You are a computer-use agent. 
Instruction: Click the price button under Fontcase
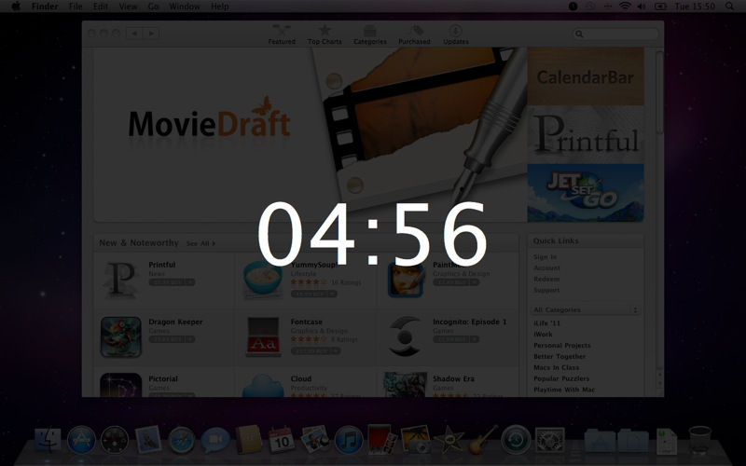[x=315, y=351]
